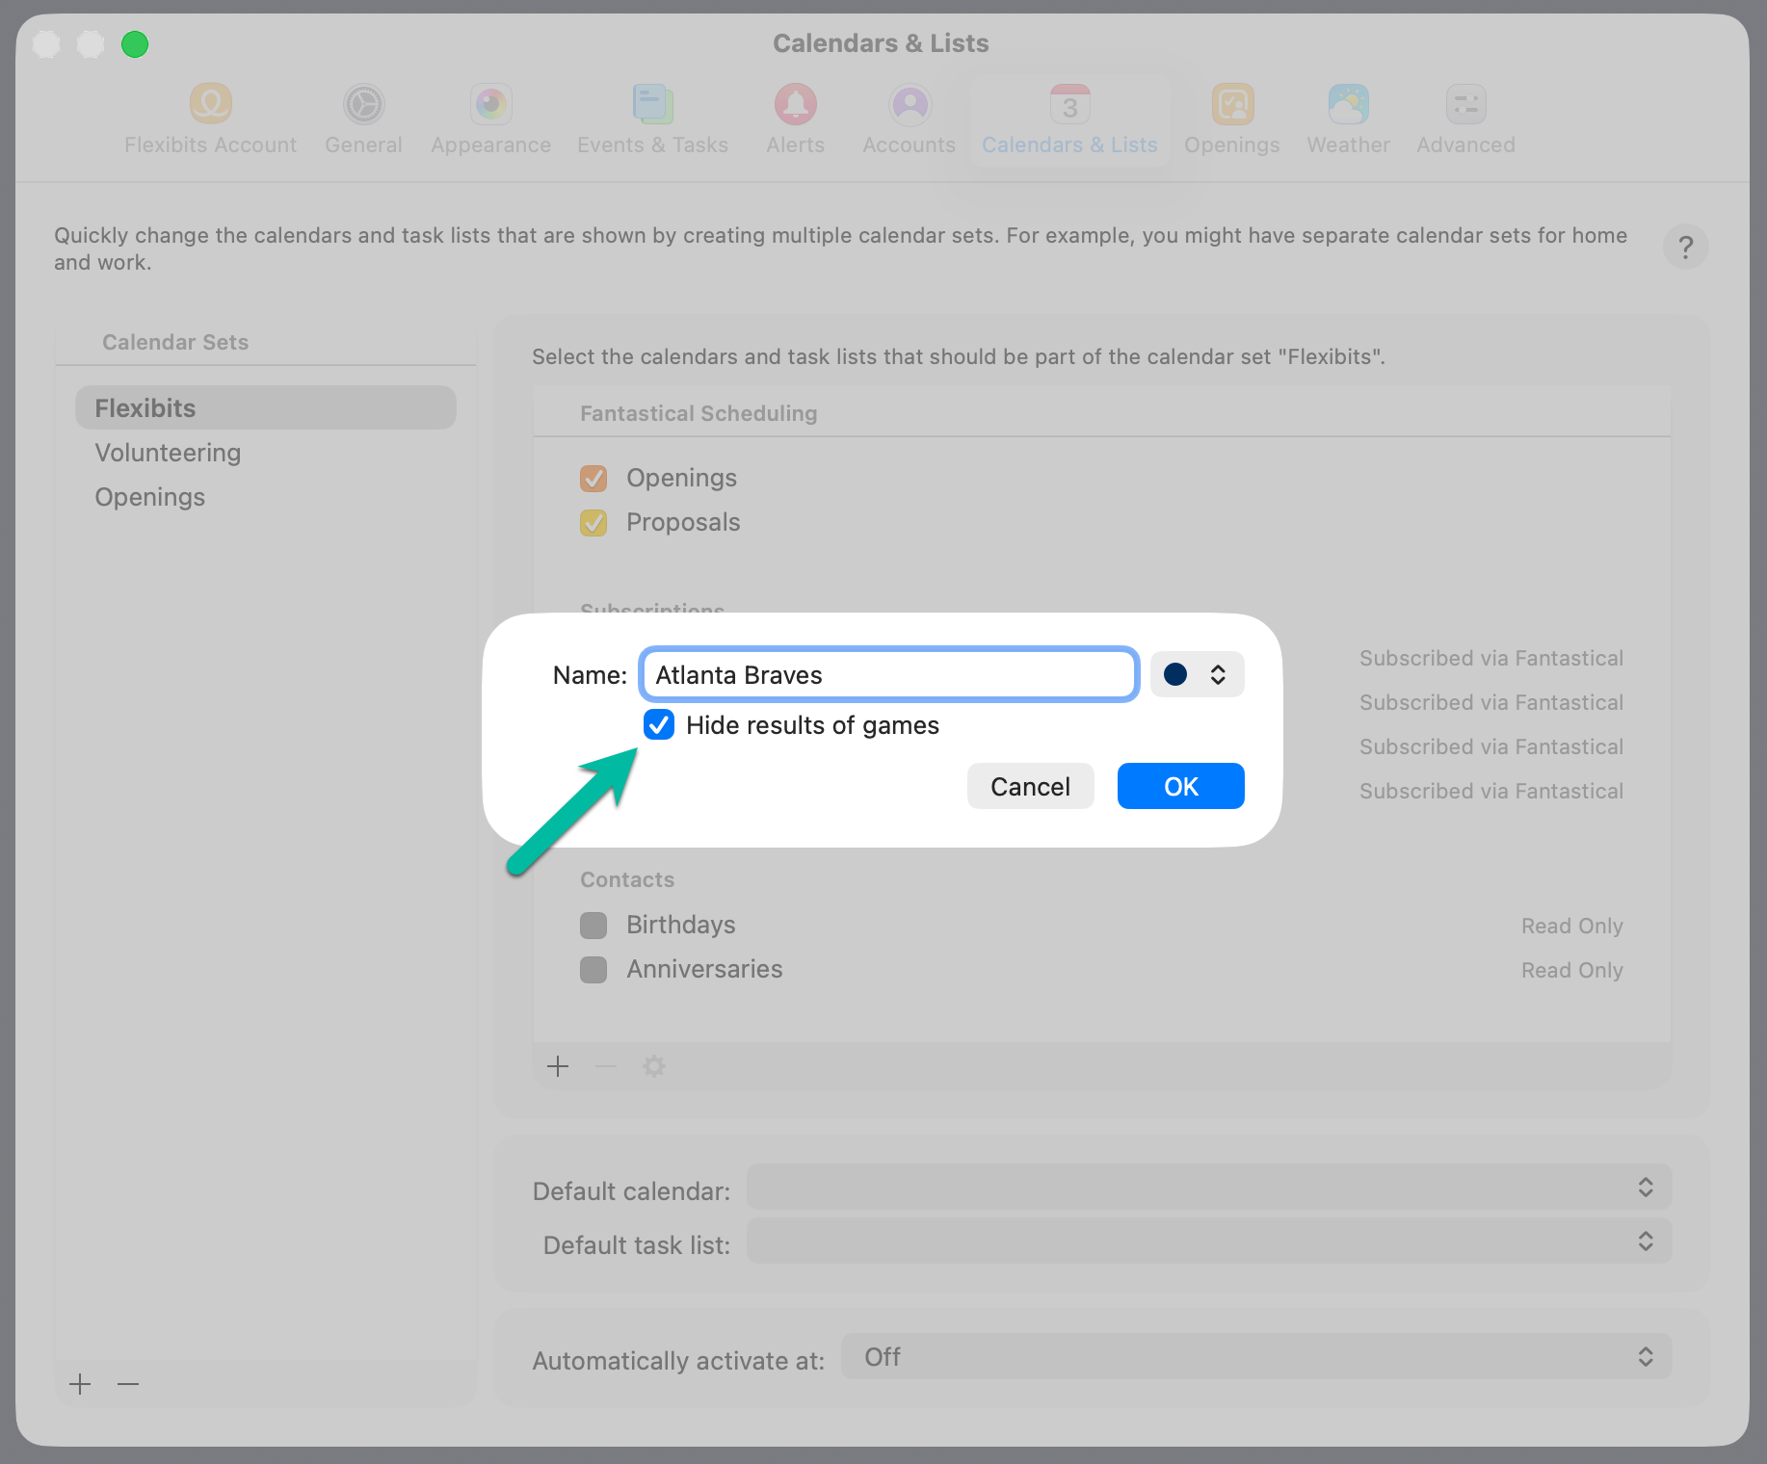This screenshot has height=1464, width=1767.
Task: Click the Openings tab label in toolbar
Action: point(1232,145)
